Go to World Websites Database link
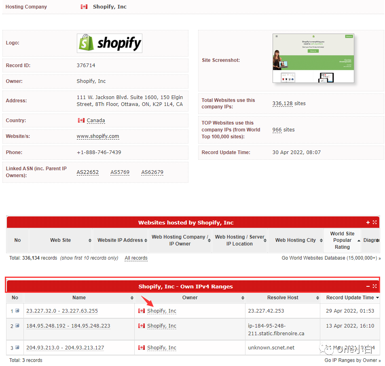 331,258
